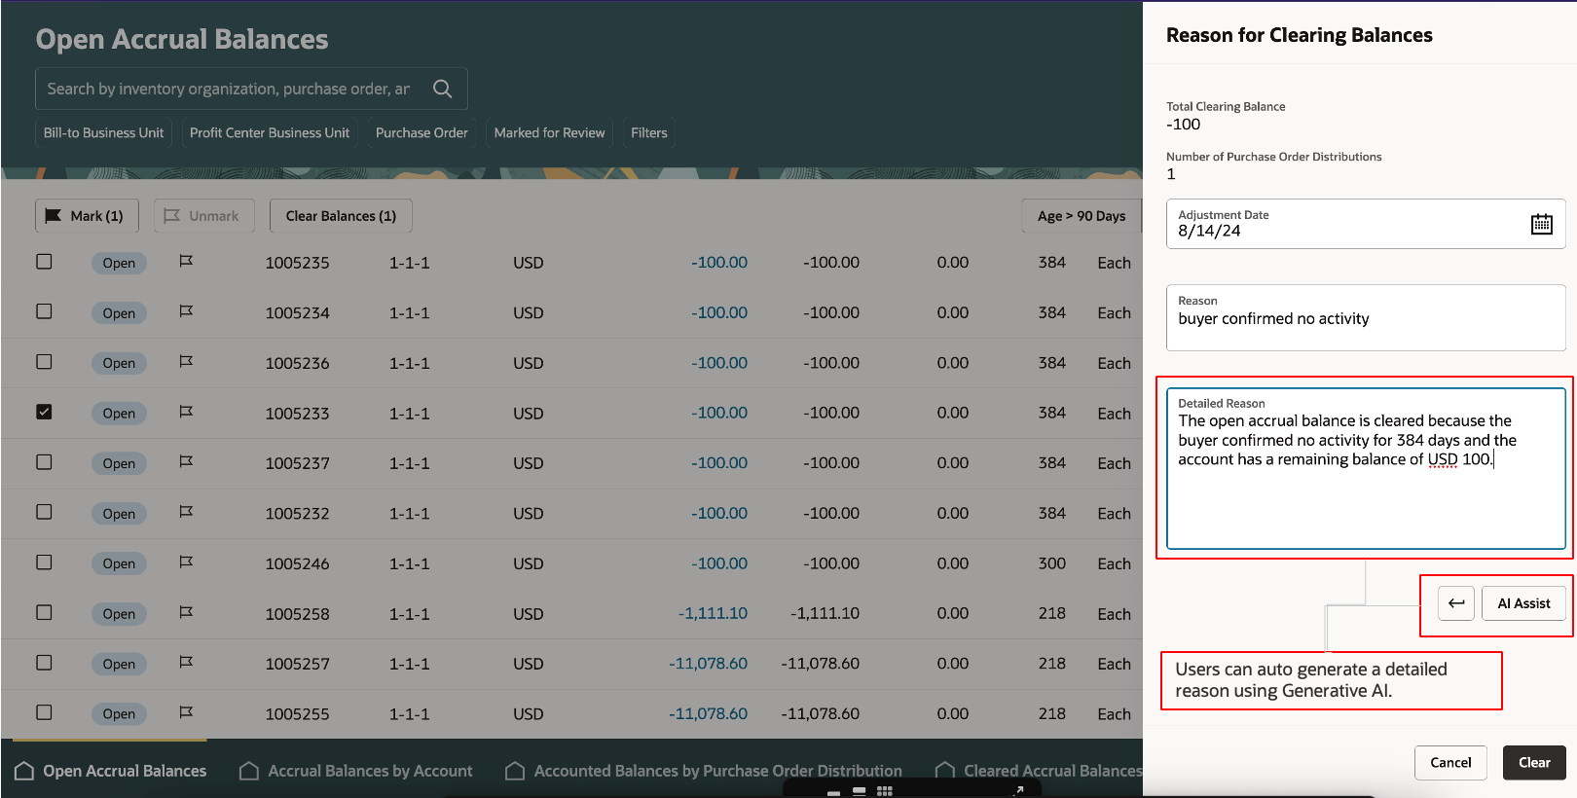Click the Adjustment Date field value 8/14/24

point(1209,231)
